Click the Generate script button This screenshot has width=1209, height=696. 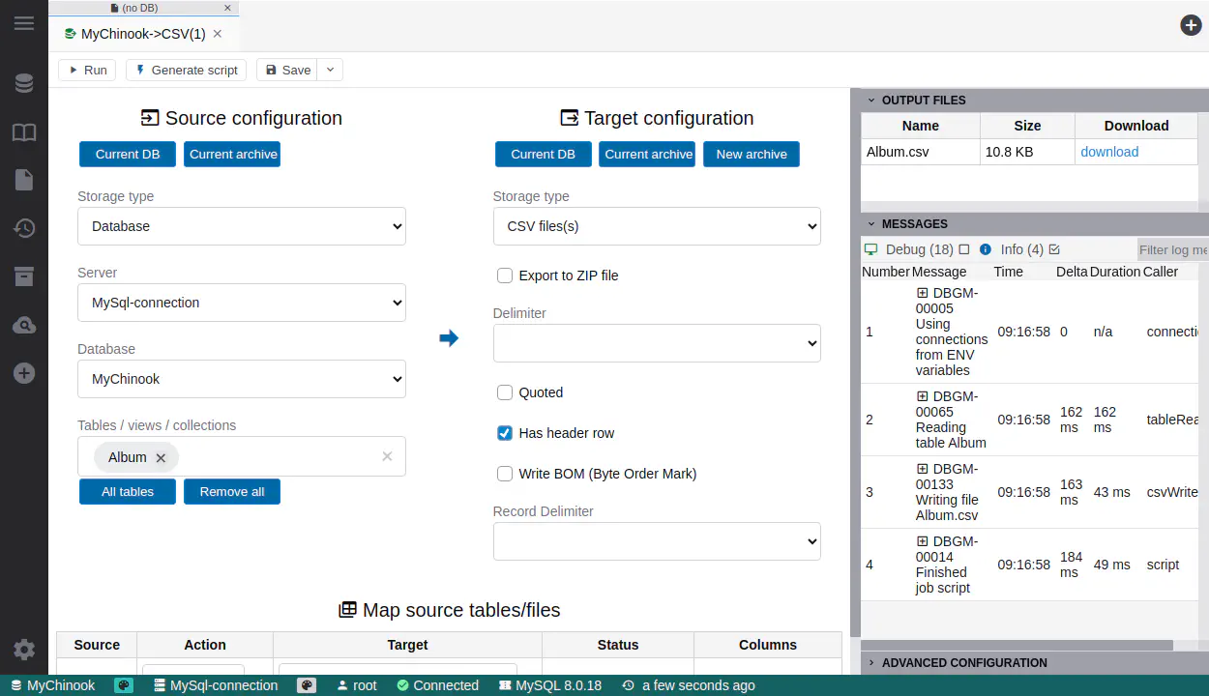coord(187,70)
